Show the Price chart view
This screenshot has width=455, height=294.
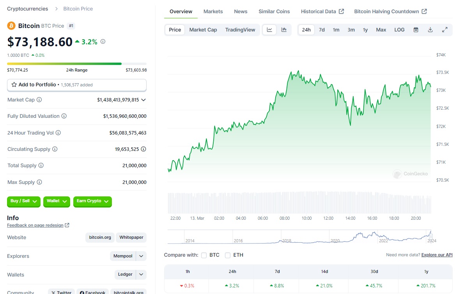[x=175, y=30]
